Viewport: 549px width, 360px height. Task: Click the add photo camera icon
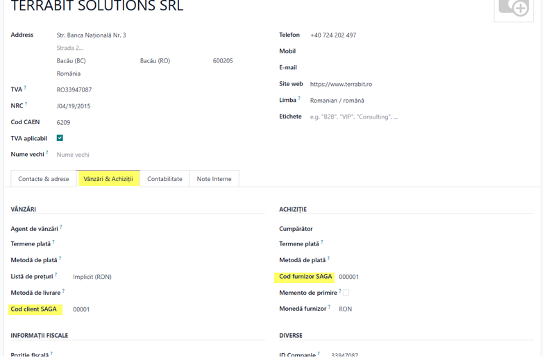coord(514,9)
